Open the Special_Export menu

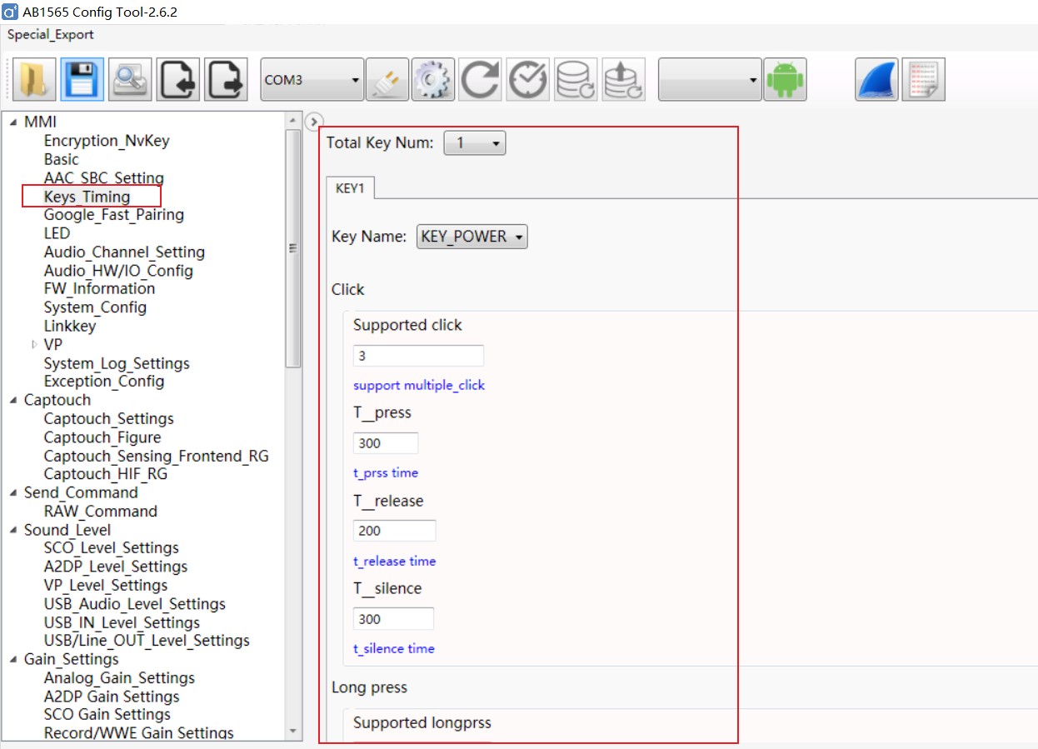coord(51,35)
